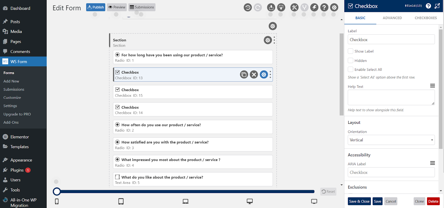Click into the Help Text textarea

(391, 97)
